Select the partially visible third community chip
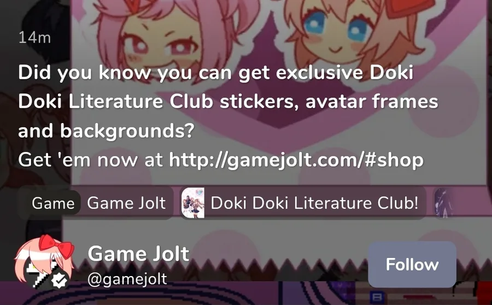 pos(444,203)
